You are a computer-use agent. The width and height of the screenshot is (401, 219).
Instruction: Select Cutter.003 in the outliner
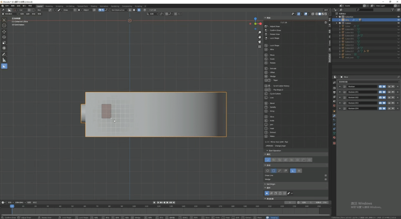349,35
